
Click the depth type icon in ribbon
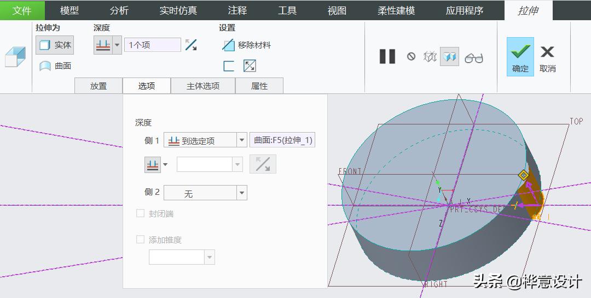coord(103,45)
